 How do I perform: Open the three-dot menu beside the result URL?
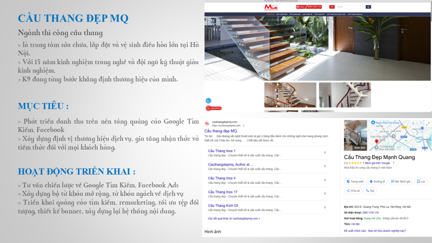coord(244,126)
